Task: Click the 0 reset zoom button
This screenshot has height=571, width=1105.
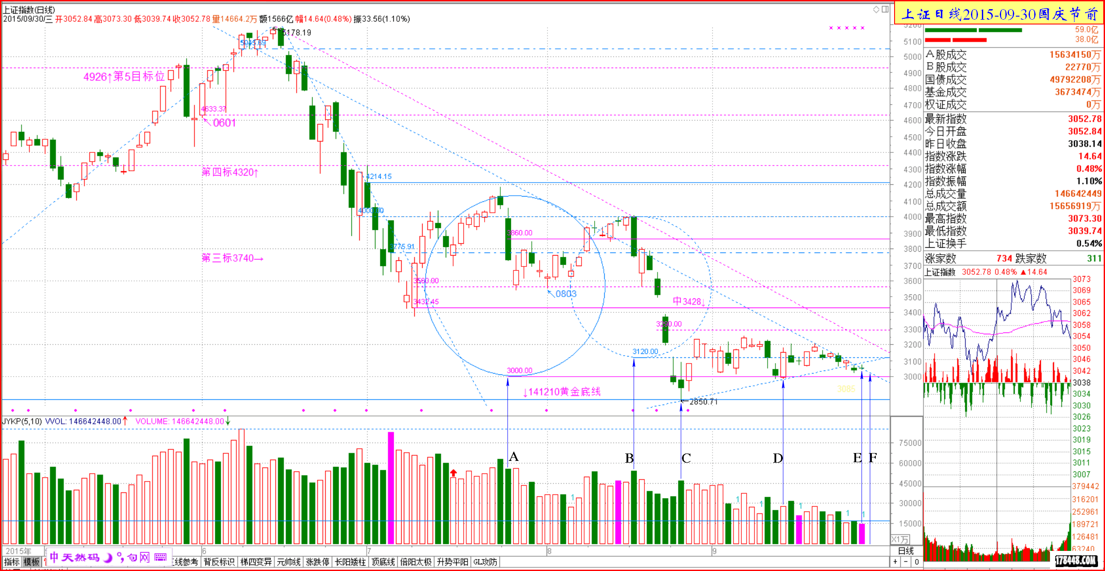Action: 917,562
